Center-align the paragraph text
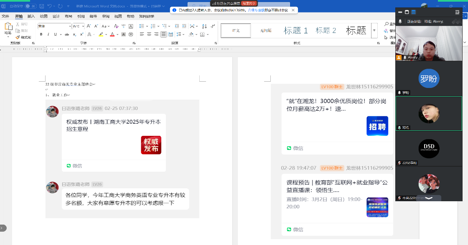The width and height of the screenshot is (468, 245). (149, 34)
